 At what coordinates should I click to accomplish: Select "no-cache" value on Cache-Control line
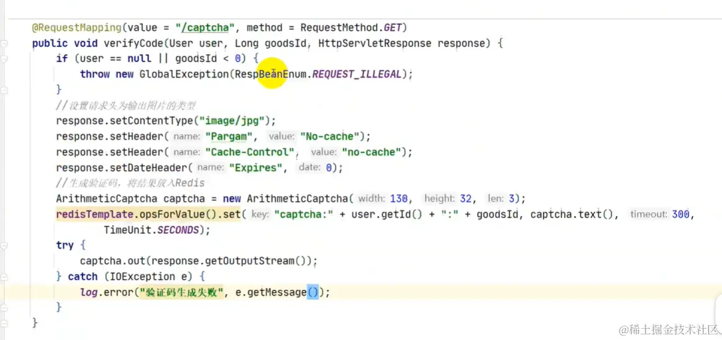point(372,152)
